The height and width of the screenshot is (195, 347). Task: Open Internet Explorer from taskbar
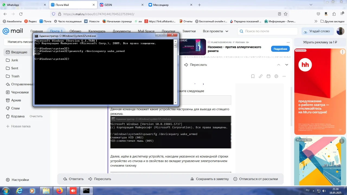click(19, 191)
